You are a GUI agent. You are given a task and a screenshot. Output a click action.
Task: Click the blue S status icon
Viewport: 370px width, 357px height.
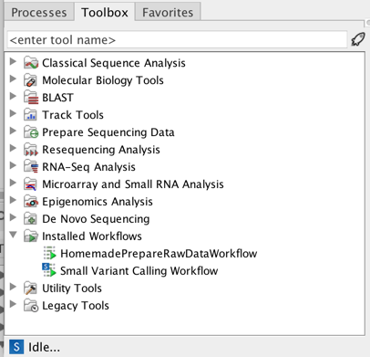tap(16, 347)
